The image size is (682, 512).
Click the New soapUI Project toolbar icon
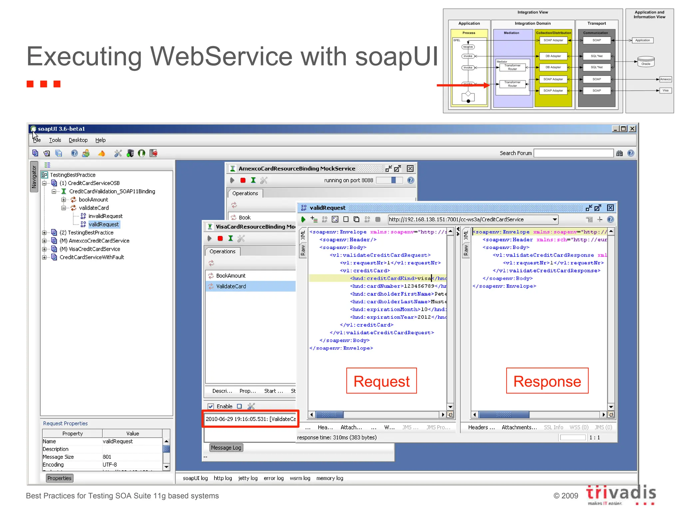pos(35,153)
